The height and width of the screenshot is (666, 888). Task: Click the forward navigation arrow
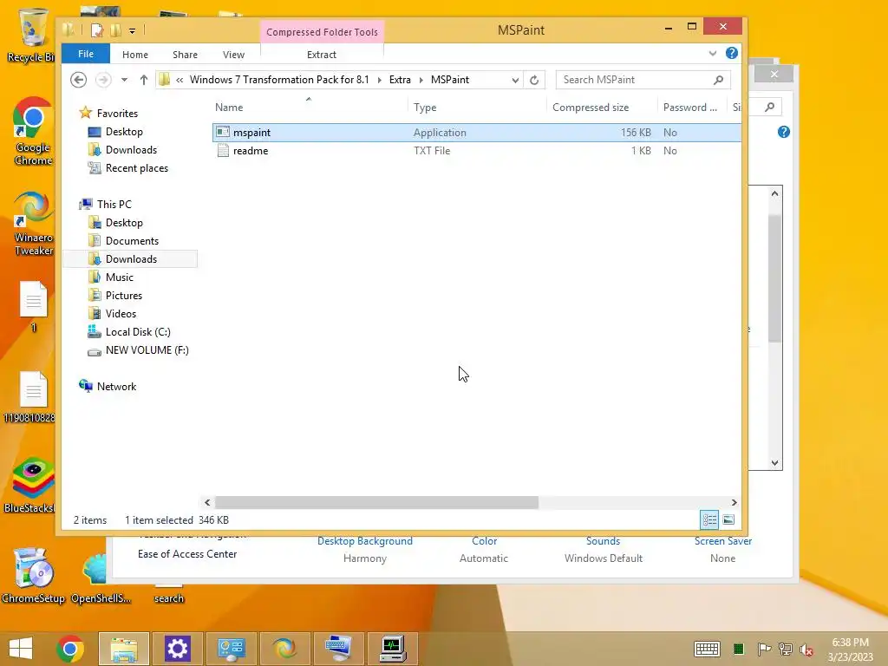click(x=103, y=80)
